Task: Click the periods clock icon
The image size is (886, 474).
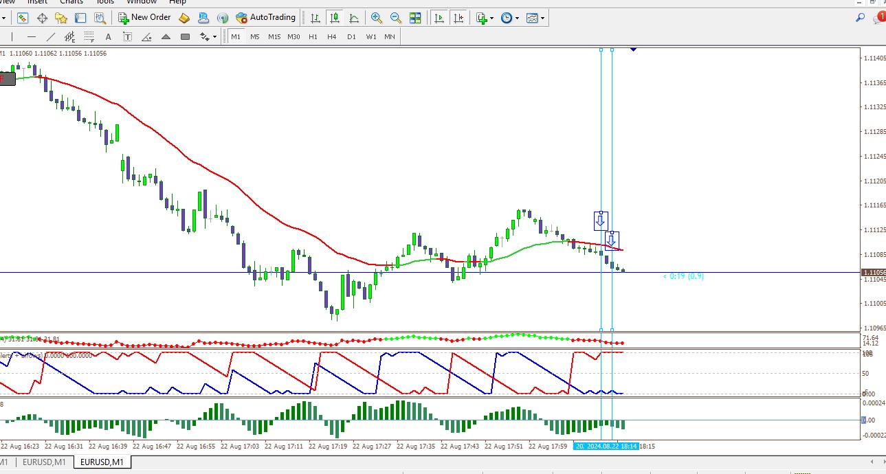Action: coord(507,18)
